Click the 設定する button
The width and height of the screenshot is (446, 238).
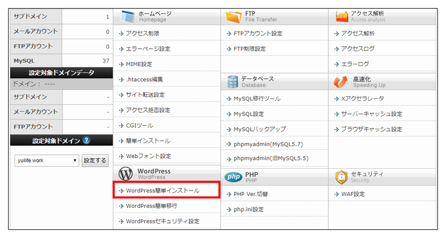[x=95, y=161]
